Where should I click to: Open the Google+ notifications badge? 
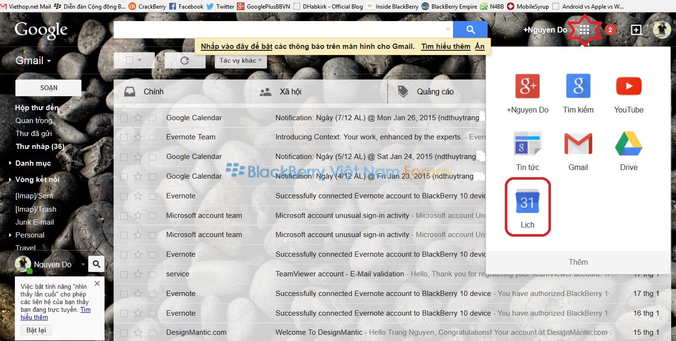[x=610, y=30]
